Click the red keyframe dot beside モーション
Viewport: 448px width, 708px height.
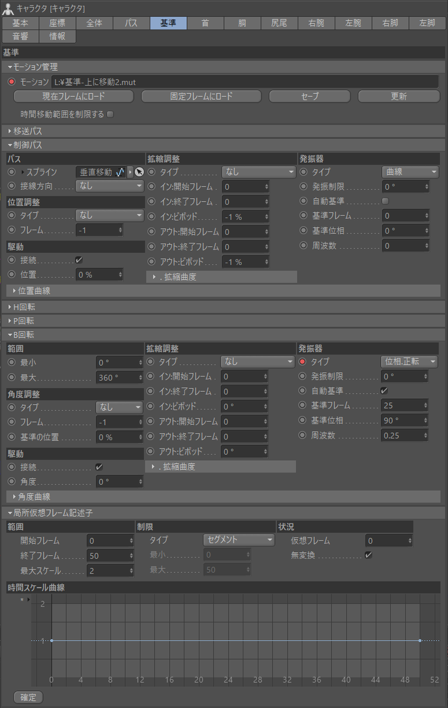coord(11,82)
